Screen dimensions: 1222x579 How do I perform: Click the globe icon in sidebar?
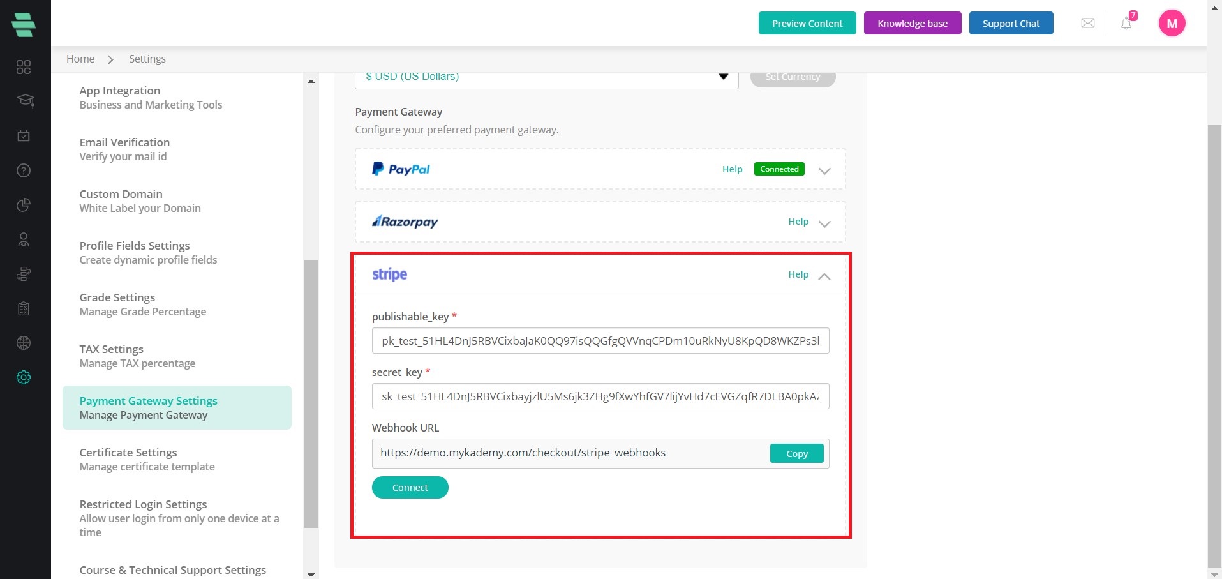tap(24, 343)
